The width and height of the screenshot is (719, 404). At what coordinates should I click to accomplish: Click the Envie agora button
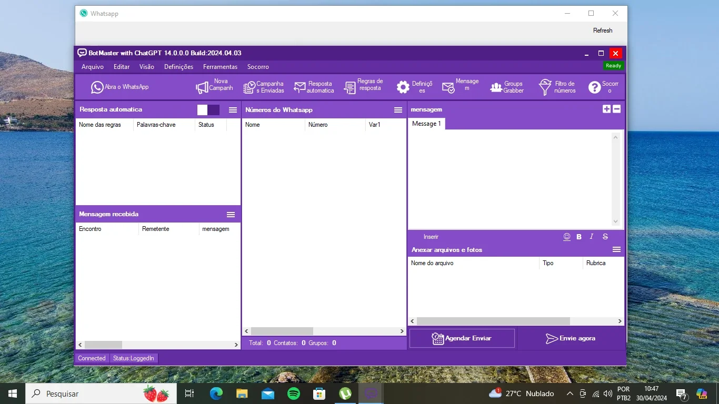pyautogui.click(x=571, y=338)
